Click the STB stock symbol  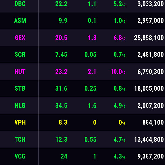pos(20,88)
